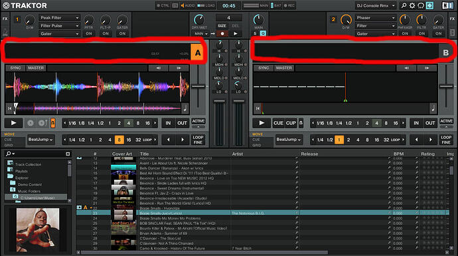Open the Peak Filter effect dropdown

(60, 18)
